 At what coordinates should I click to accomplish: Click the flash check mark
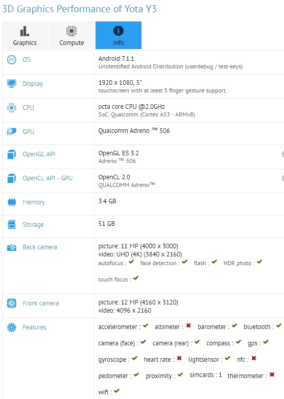coord(214,262)
